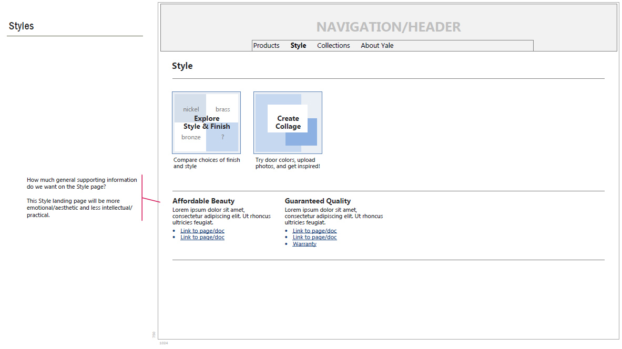Follow first link under Affordable Beauty
The image size is (622, 349).
[x=202, y=231]
